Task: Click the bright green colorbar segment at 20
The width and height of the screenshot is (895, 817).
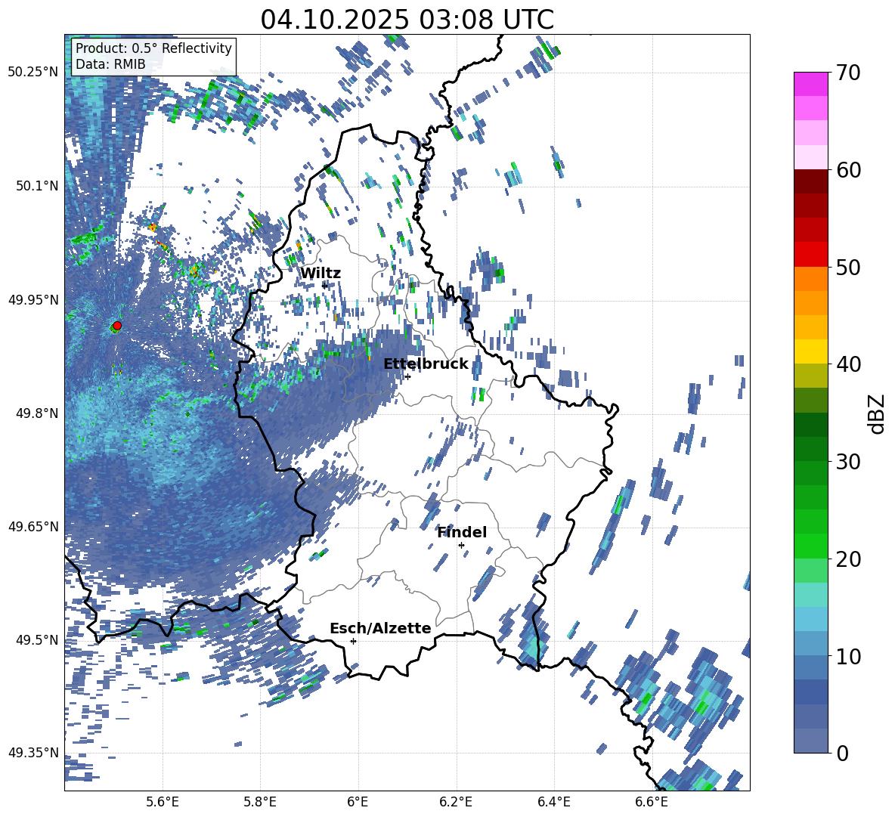Action: [810, 546]
